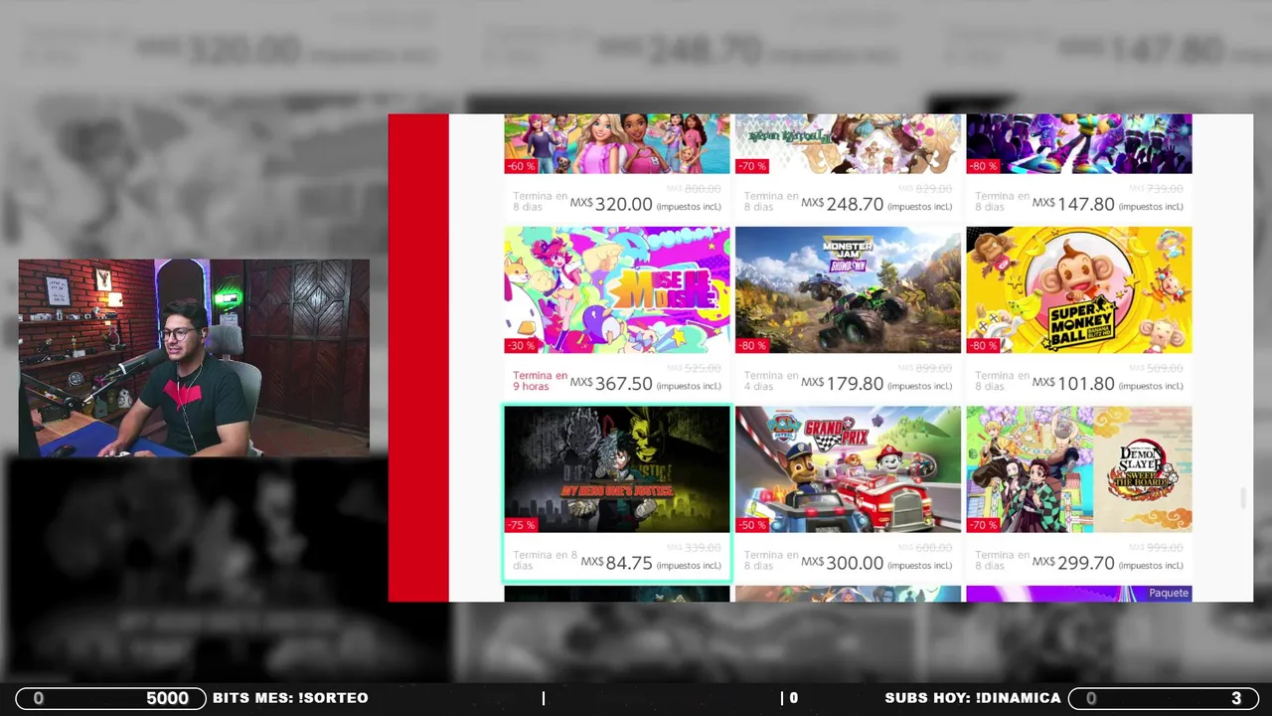This screenshot has height=716, width=1272.
Task: Open the Super Monkey Ball thumbnail
Action: coord(1078,289)
